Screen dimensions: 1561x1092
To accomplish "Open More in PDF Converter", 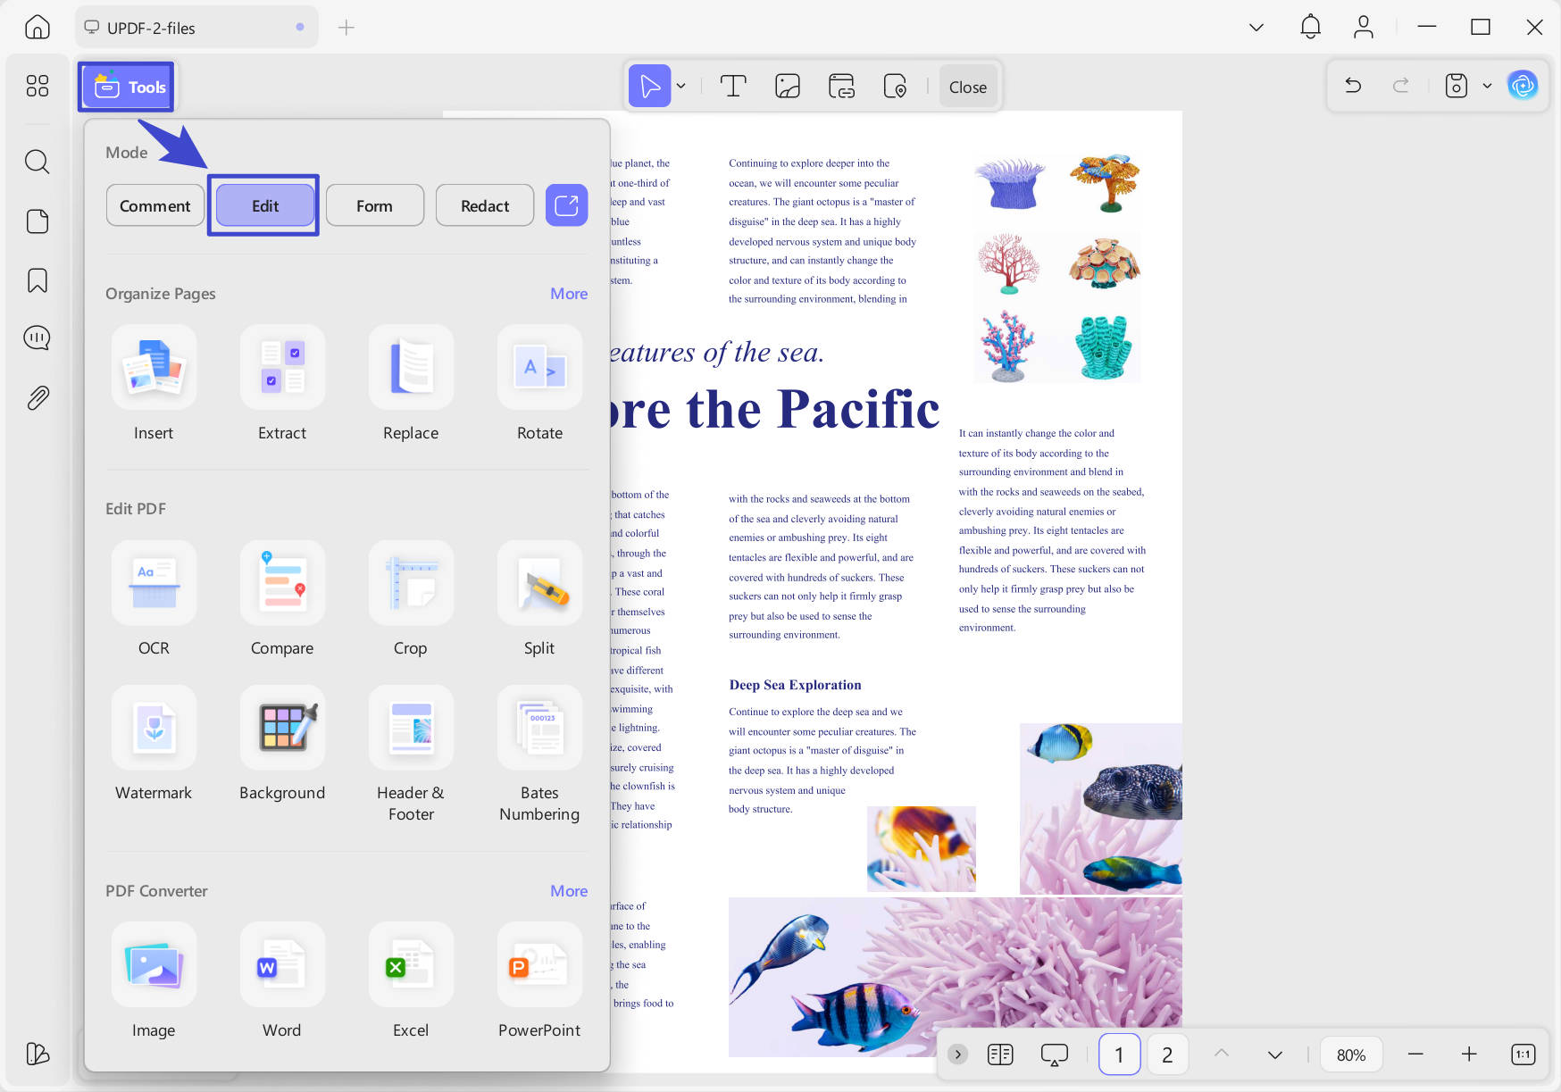I will pos(569,891).
